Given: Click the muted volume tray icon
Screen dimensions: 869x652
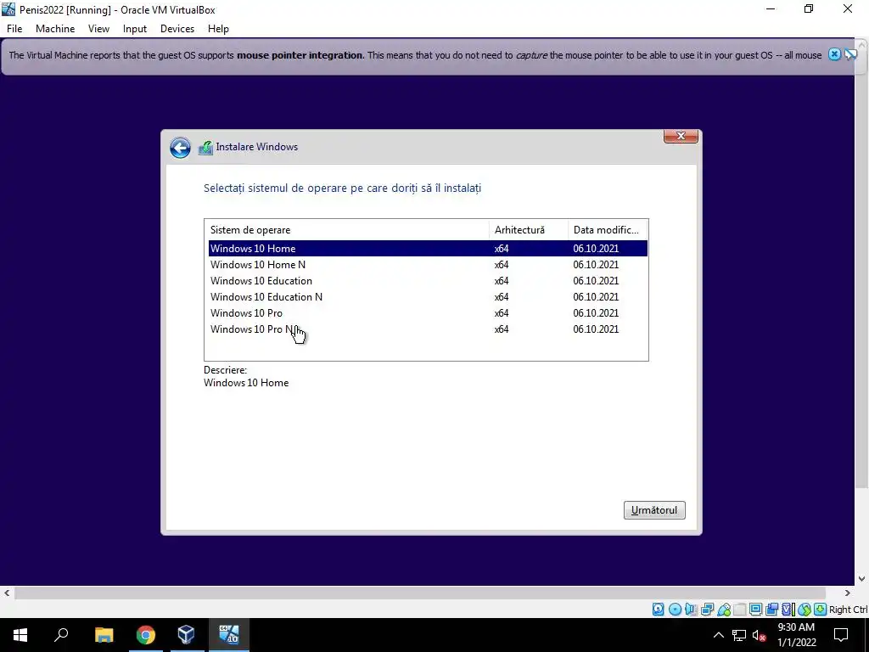Looking at the screenshot, I should (x=760, y=635).
